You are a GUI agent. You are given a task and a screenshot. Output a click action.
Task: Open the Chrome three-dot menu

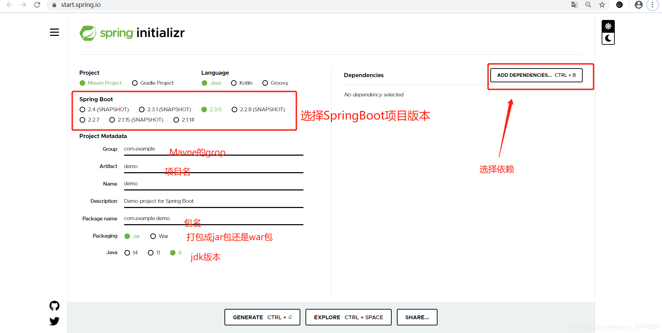[652, 5]
